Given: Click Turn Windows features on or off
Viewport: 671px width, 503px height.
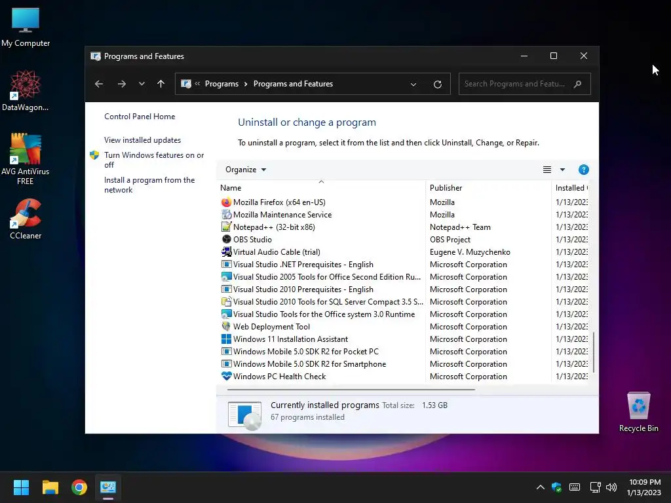Looking at the screenshot, I should point(154,160).
